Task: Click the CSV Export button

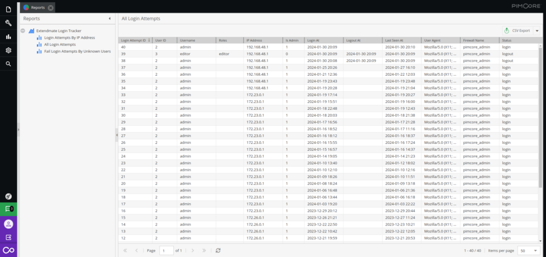Action: click(x=518, y=30)
